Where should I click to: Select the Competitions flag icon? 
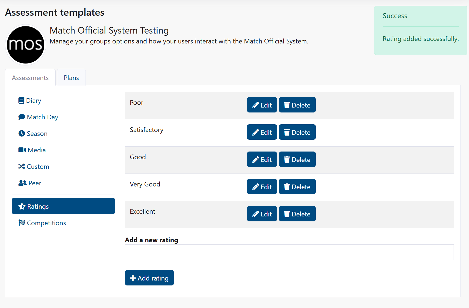pyautogui.click(x=22, y=223)
